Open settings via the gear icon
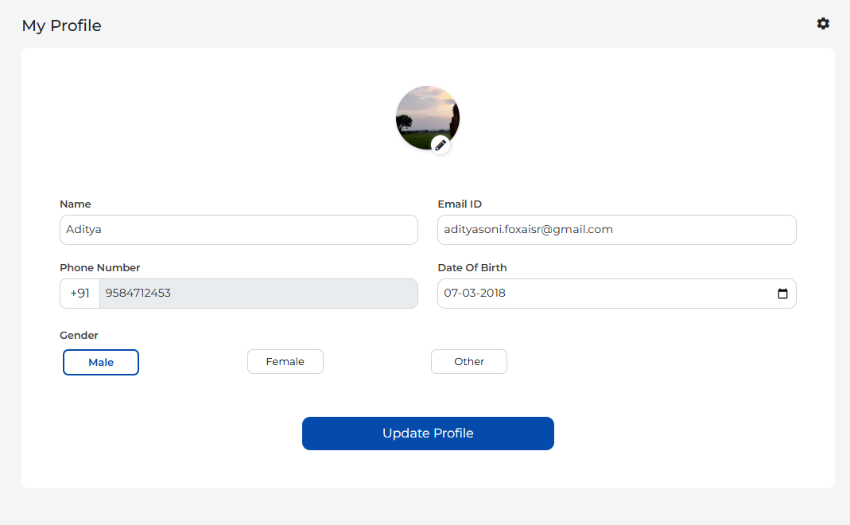The width and height of the screenshot is (850, 525). [x=823, y=24]
